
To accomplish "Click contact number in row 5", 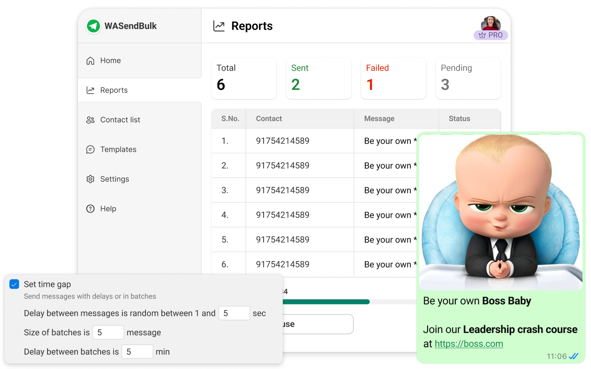I will coord(283,240).
